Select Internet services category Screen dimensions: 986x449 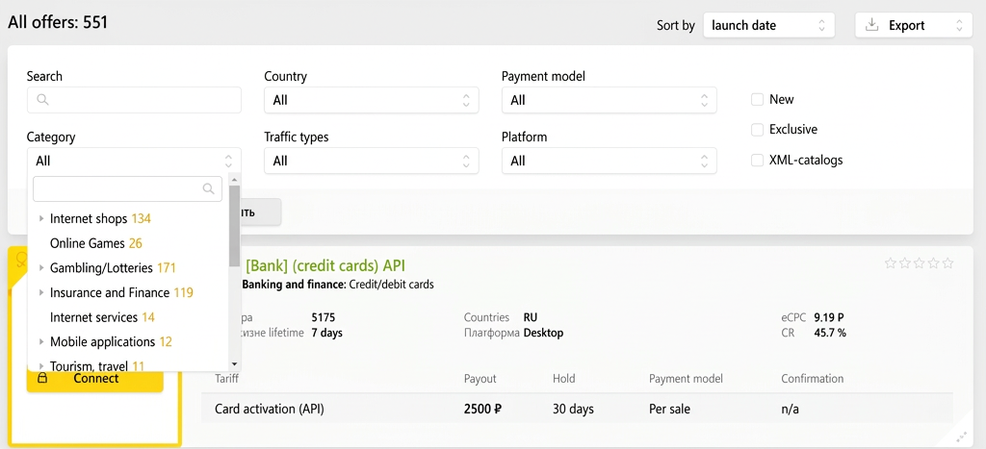click(102, 317)
